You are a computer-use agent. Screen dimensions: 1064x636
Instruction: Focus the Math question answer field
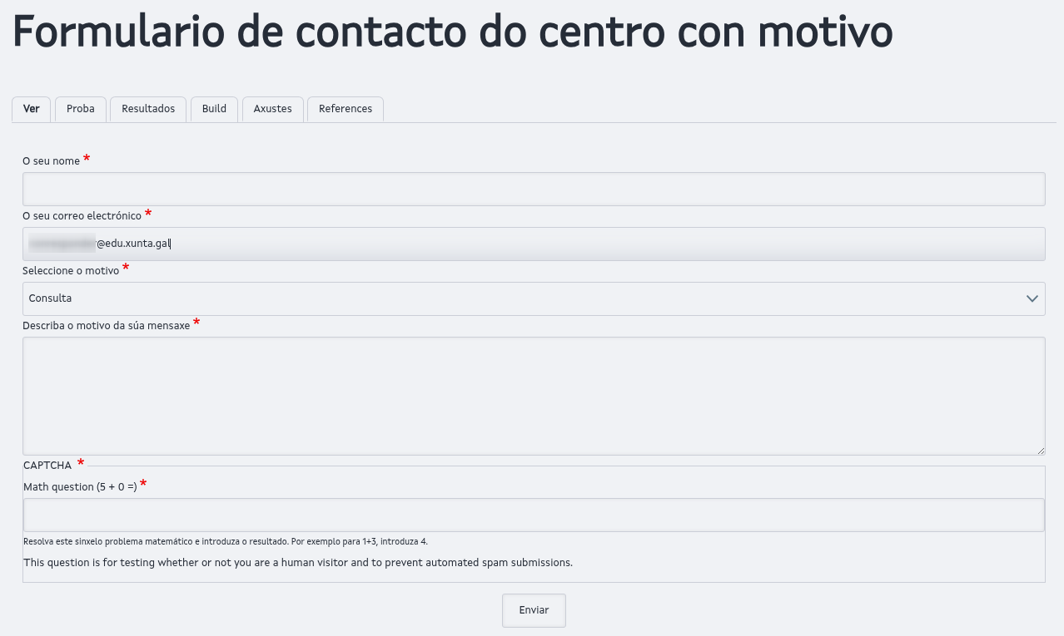pos(533,515)
